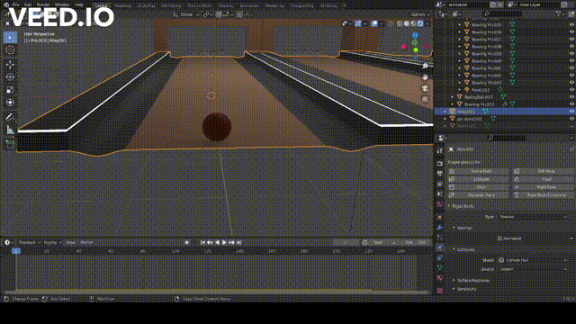
Task: Click the red X axis on navigation gizmo
Action: [x=404, y=47]
